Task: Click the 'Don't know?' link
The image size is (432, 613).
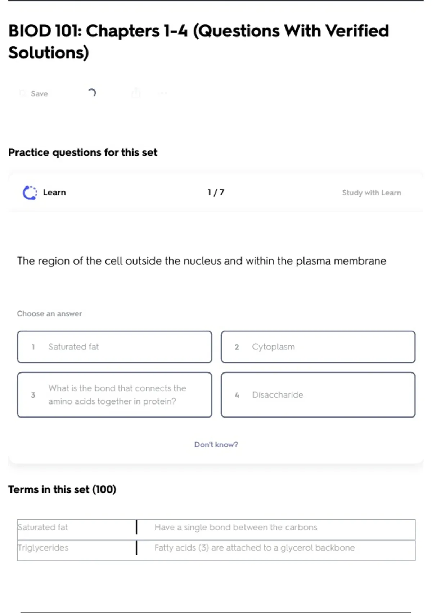Action: click(216, 445)
